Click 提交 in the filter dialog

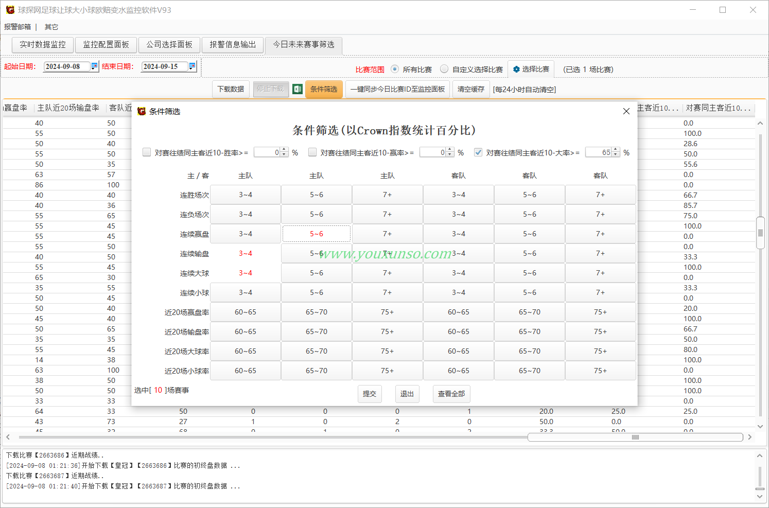click(x=370, y=394)
